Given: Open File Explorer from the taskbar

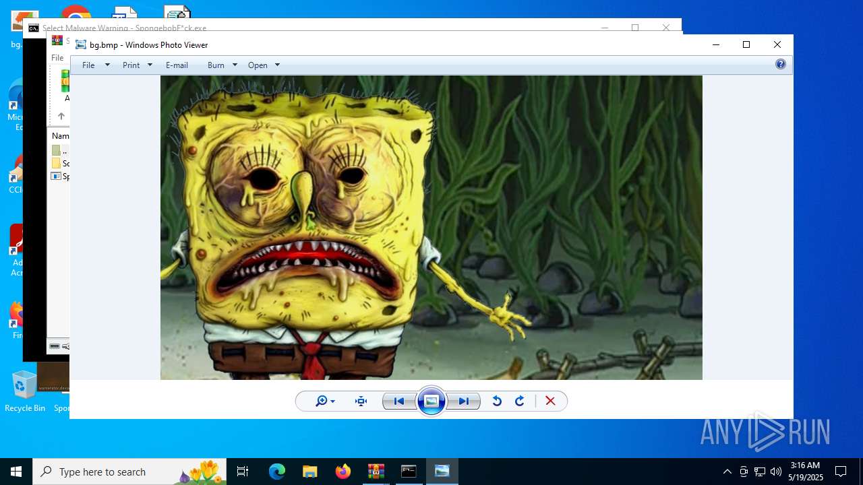Looking at the screenshot, I should [309, 472].
